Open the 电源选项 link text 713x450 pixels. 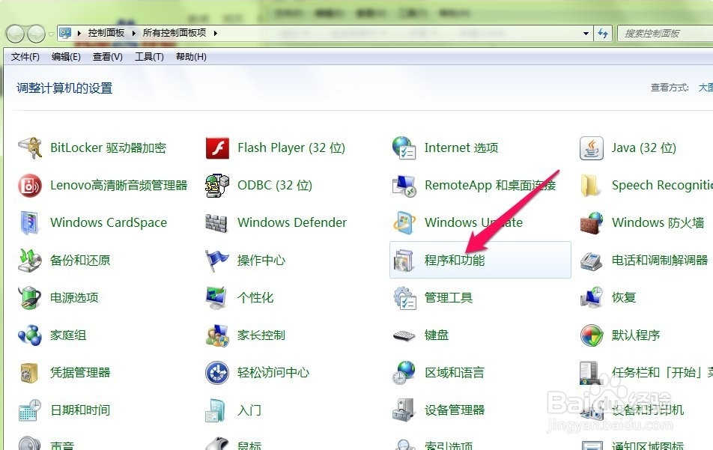tap(74, 298)
